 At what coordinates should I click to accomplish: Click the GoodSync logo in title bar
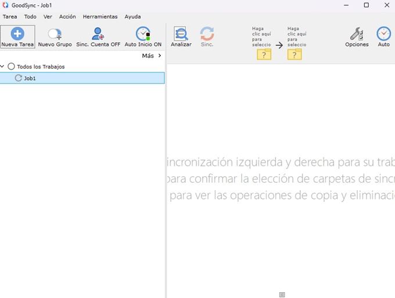coord(5,5)
